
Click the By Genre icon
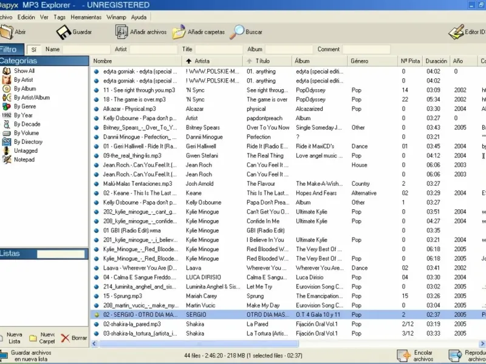[7, 107]
